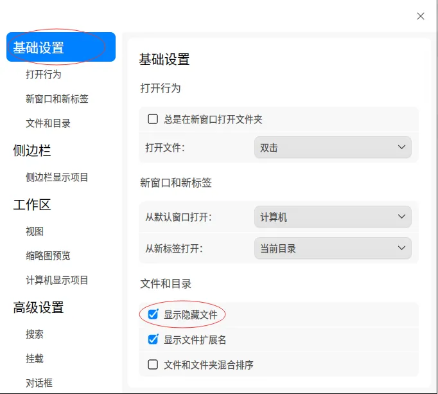Select 基础设置 in the sidebar

tap(60, 48)
